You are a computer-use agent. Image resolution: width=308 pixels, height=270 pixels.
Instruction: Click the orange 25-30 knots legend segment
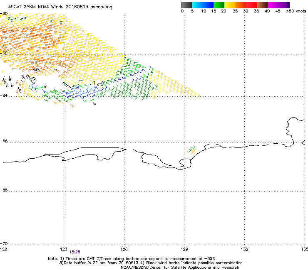[x=241, y=5]
